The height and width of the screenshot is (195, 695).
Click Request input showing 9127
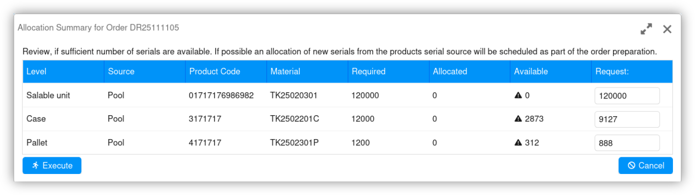(x=627, y=119)
